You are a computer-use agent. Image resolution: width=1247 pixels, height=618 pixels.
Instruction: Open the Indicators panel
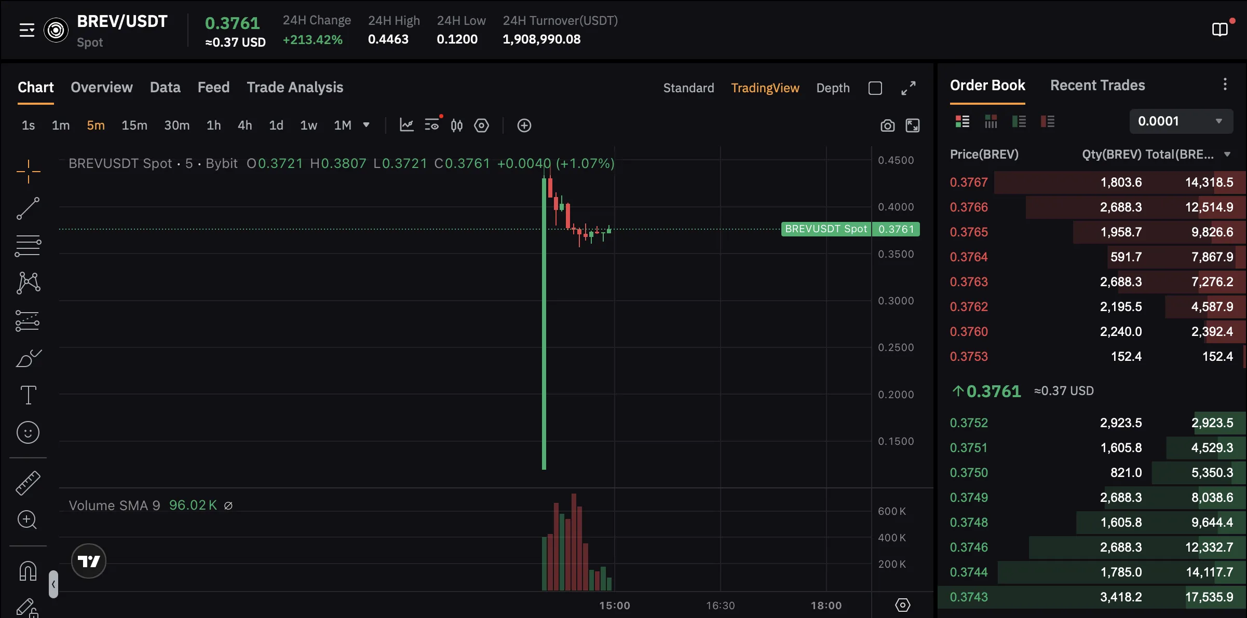point(406,125)
